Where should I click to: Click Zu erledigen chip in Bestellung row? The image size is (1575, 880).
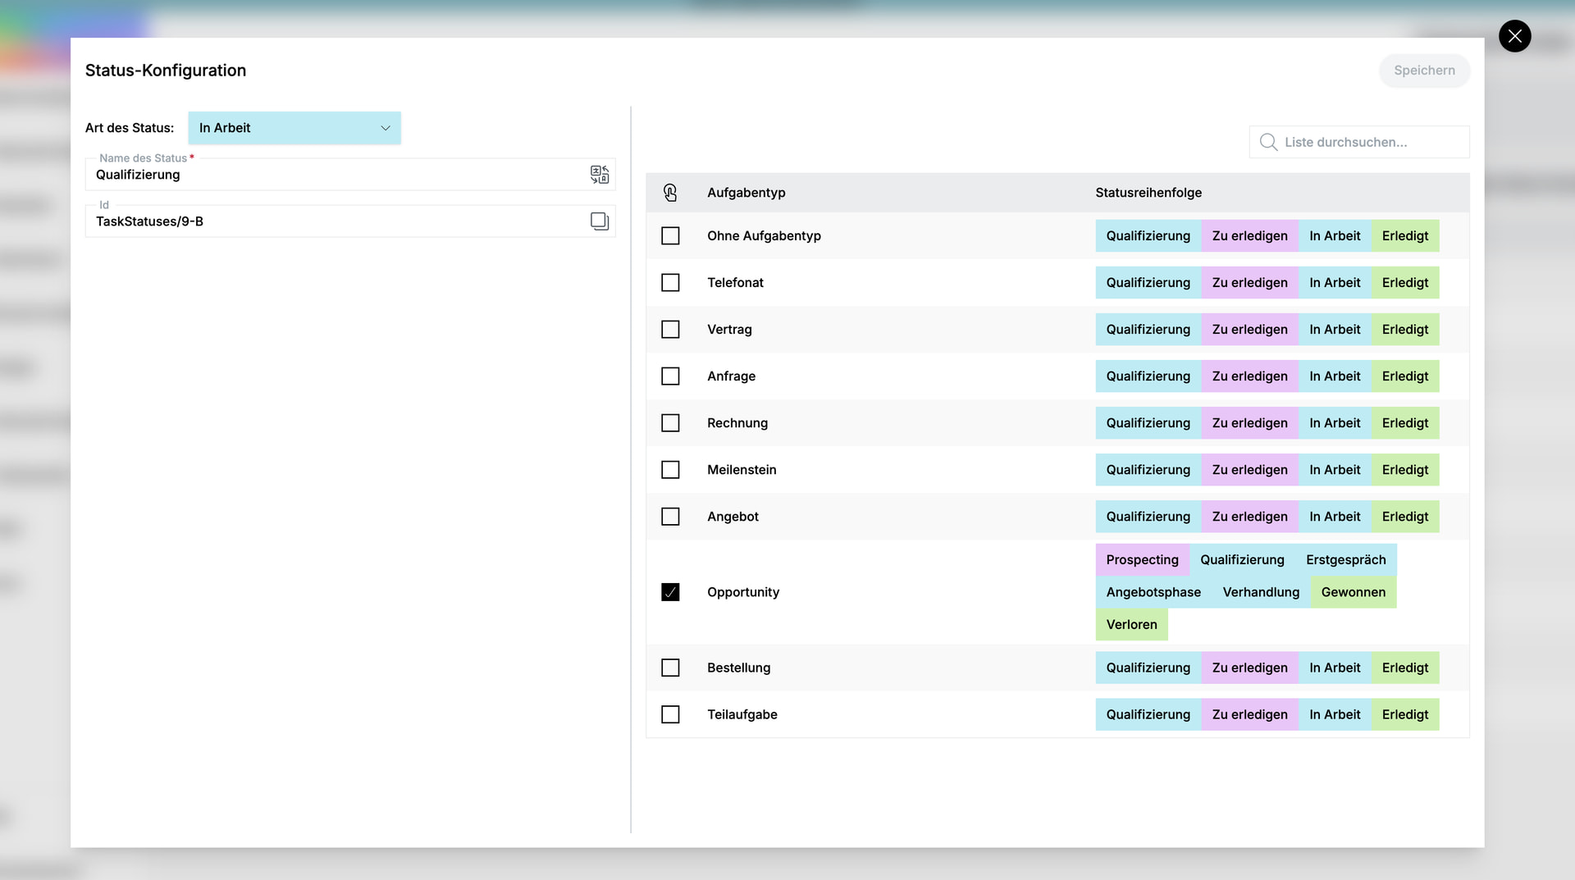pyautogui.click(x=1249, y=668)
